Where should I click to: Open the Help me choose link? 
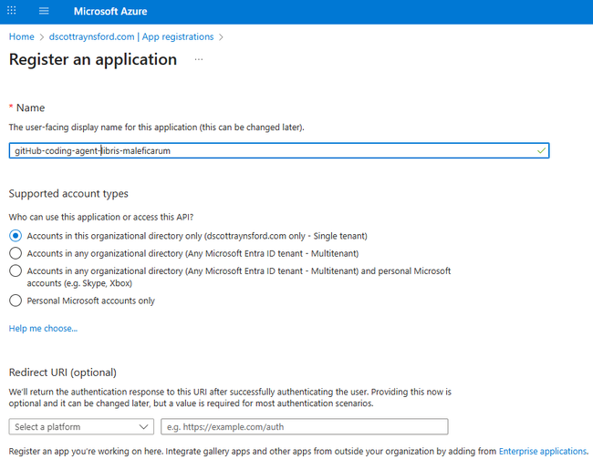[x=43, y=329]
